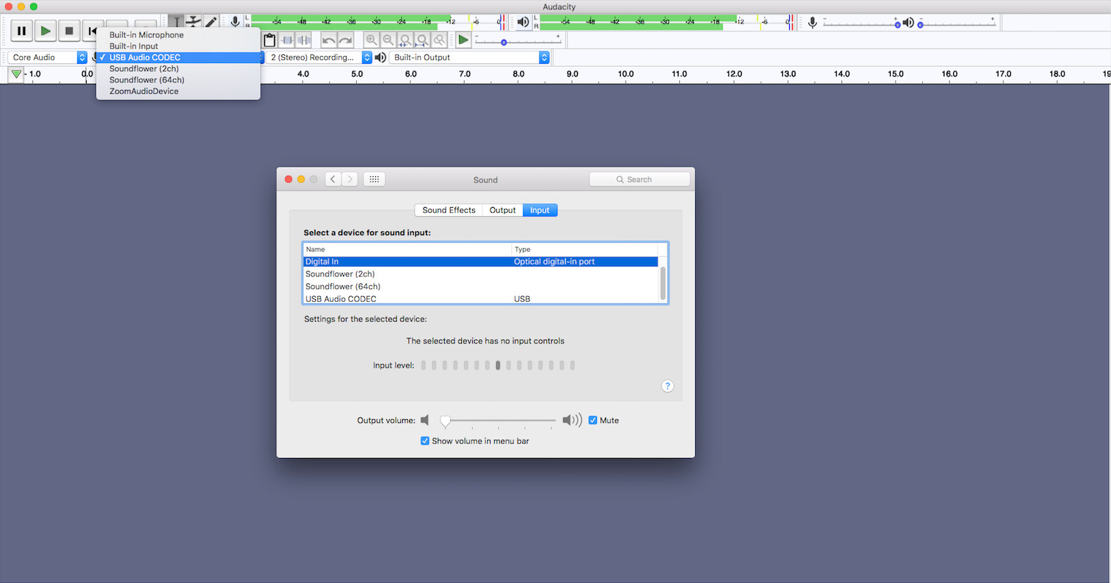Click the mixer toolbar speaker icon
This screenshot has width=1111, height=583.
point(909,23)
